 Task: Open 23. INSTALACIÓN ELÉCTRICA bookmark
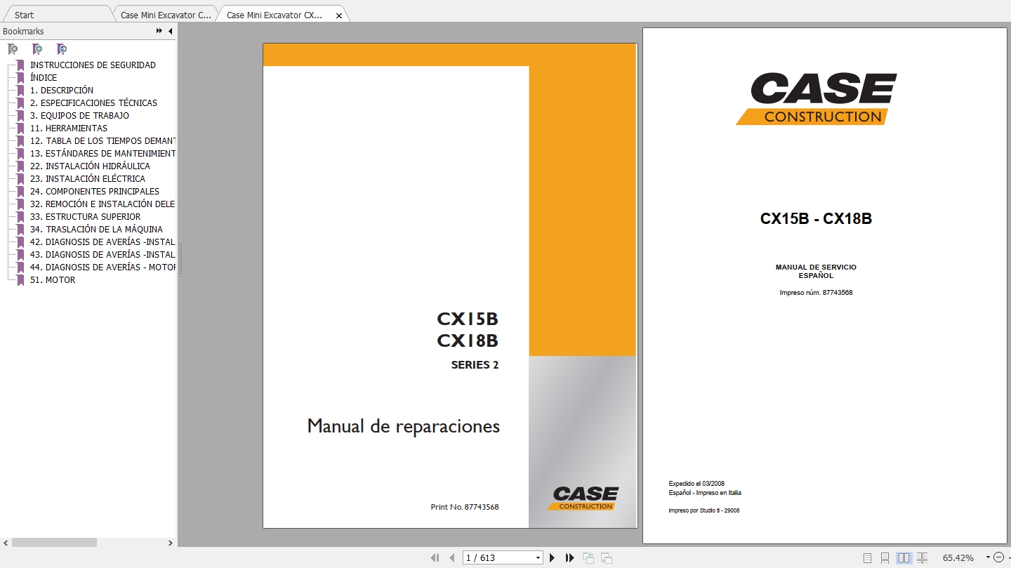pos(88,179)
